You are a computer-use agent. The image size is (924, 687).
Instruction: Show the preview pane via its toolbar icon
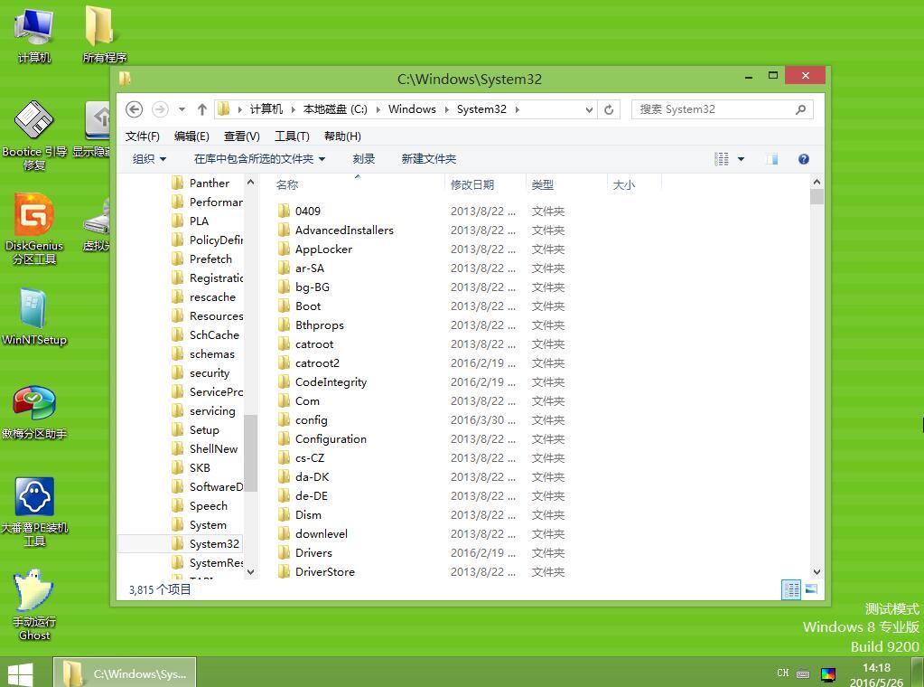(771, 158)
